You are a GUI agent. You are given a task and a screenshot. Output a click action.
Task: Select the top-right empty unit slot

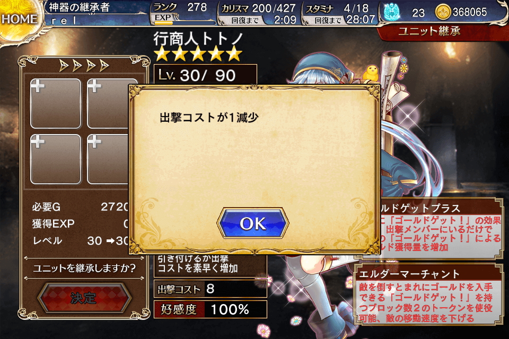[x=108, y=103]
